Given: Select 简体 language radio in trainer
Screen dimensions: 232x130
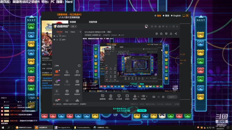Looking at the screenshot, I should pos(155,16).
